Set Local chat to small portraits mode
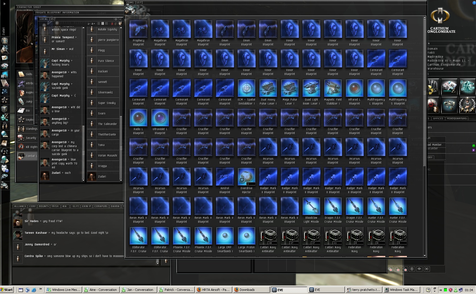 point(103,24)
